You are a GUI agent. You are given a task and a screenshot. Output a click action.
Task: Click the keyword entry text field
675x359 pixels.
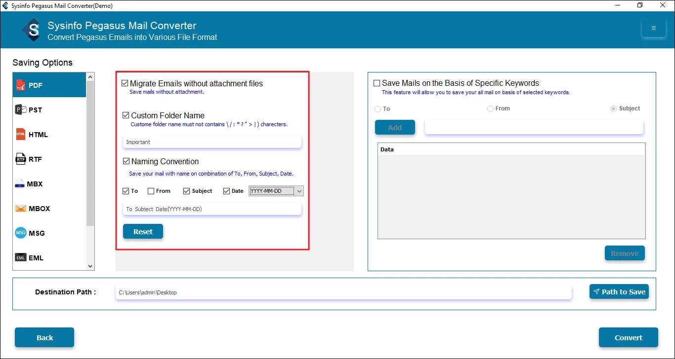(534, 127)
